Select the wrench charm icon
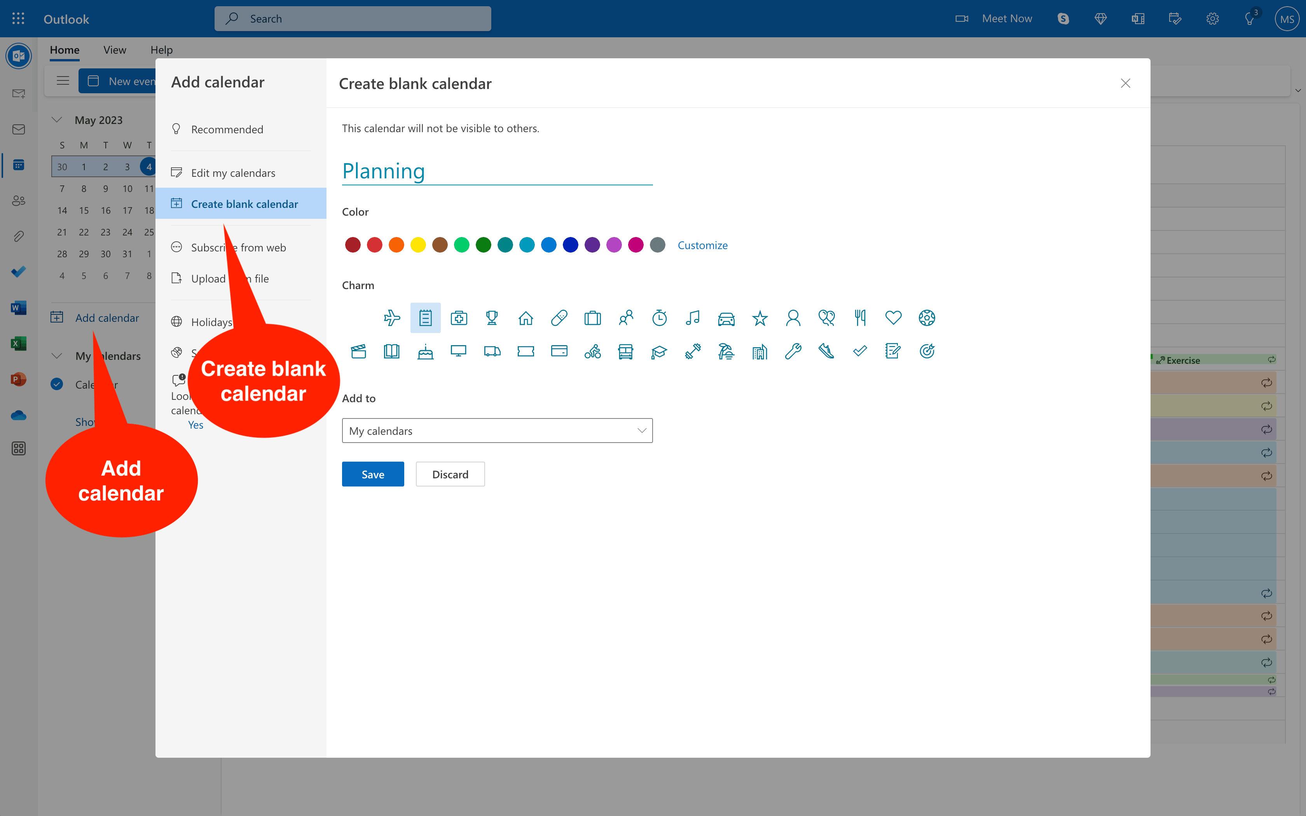This screenshot has width=1306, height=816. click(x=793, y=351)
